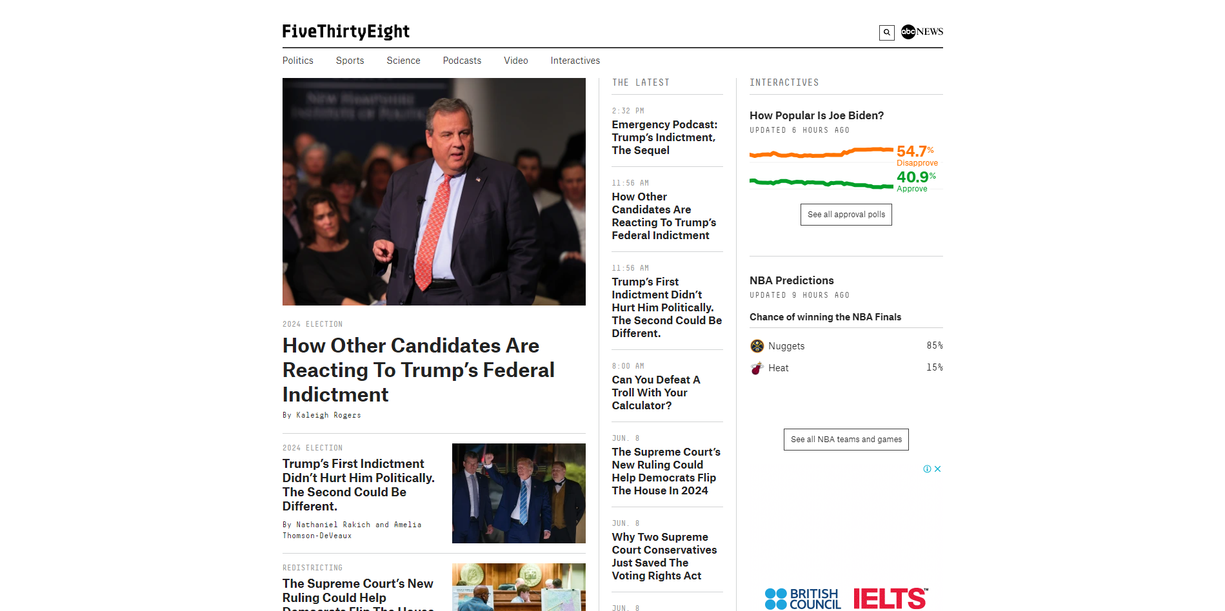
Task: Open the ad info icon
Action: click(927, 469)
